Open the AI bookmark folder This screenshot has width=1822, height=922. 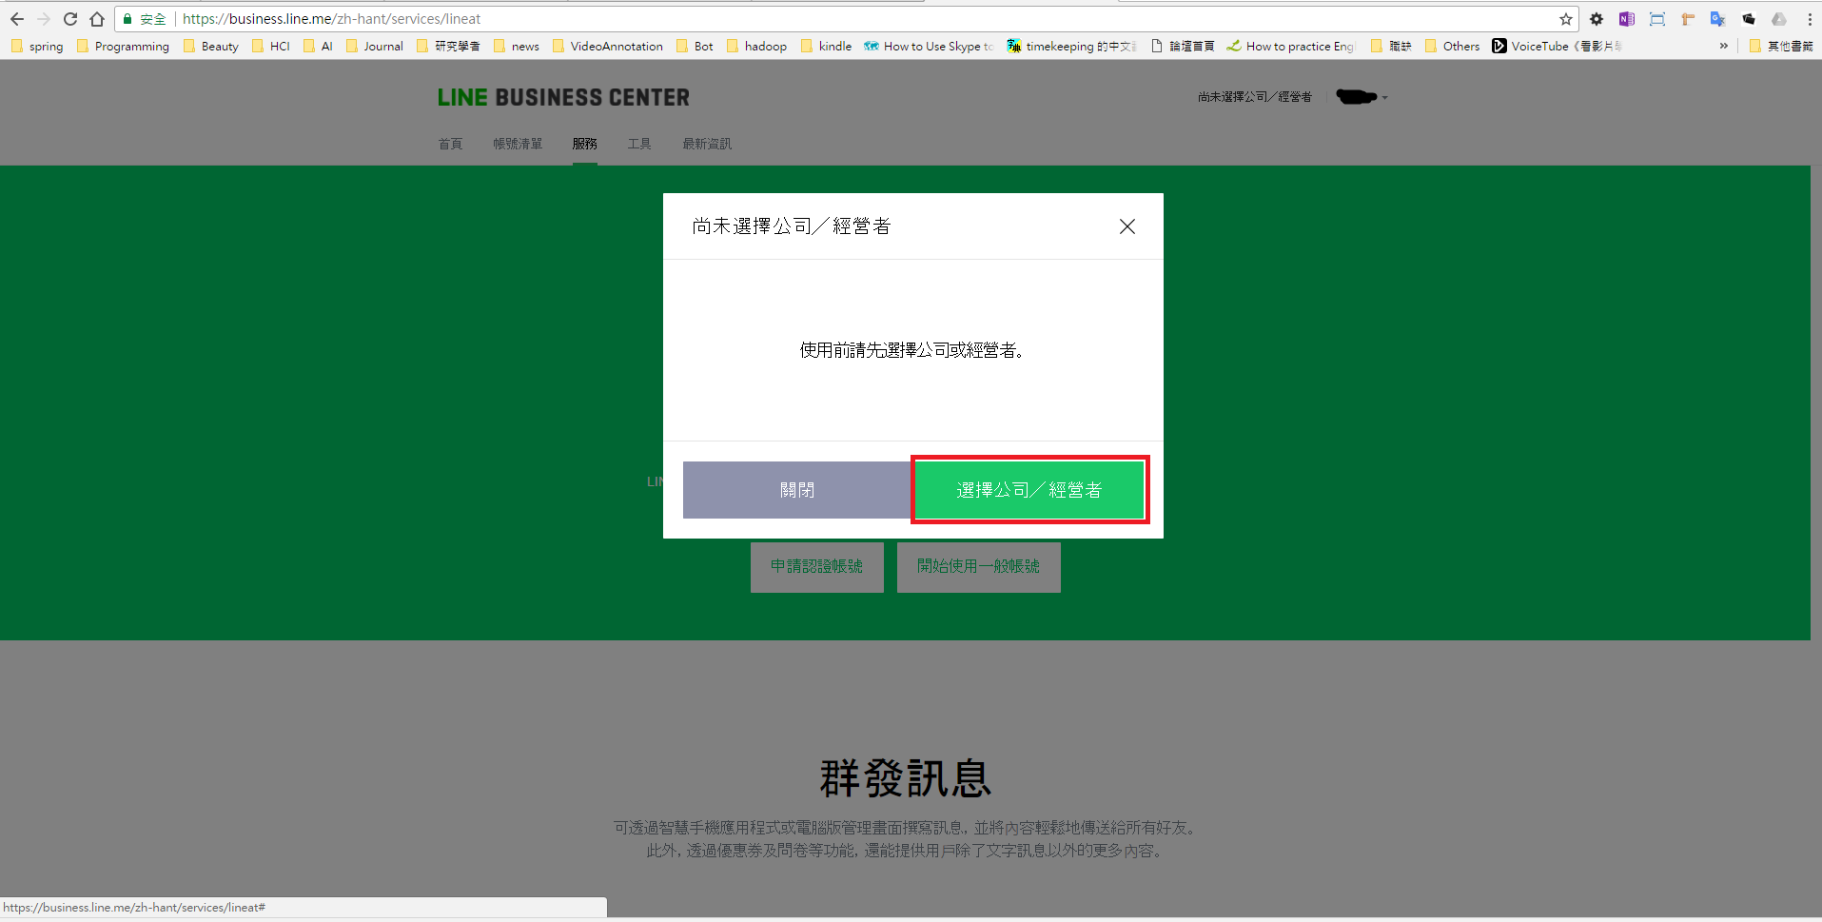[x=318, y=46]
